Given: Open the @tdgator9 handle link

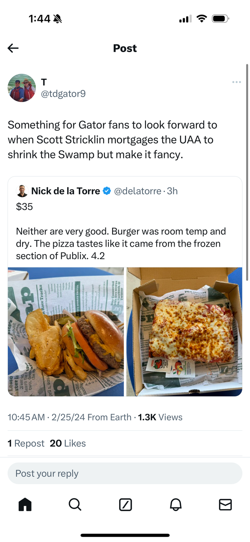Looking at the screenshot, I should (x=63, y=94).
